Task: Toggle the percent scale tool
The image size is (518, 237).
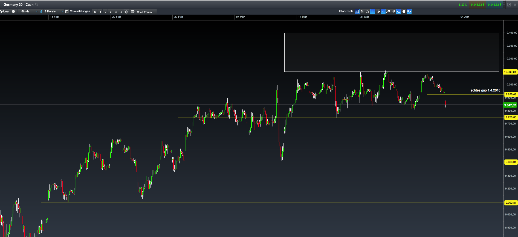Action: [x=362, y=11]
